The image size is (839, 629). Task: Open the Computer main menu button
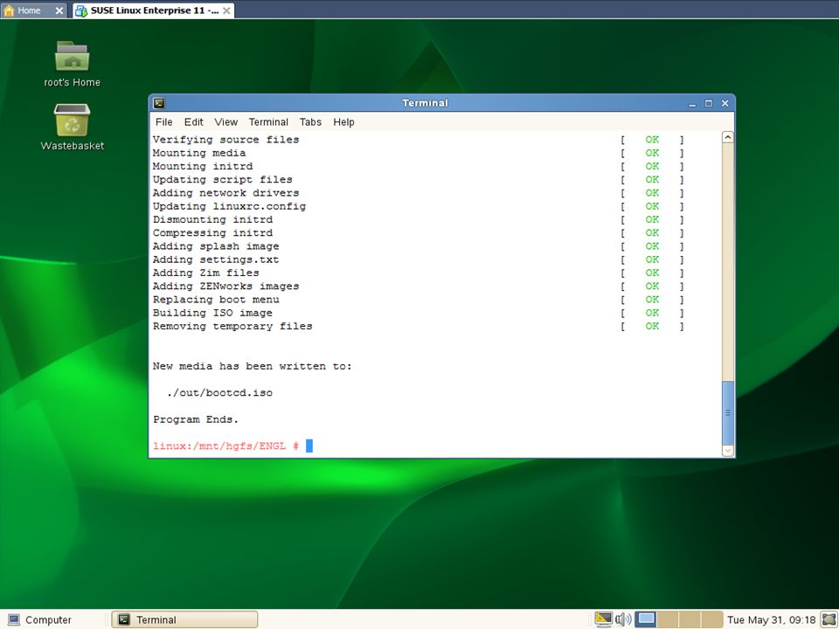point(39,620)
